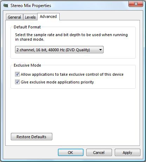Uncheck the Allow applications exclusive control checkbox
This screenshot has height=162, width=146.
click(x=17, y=74)
